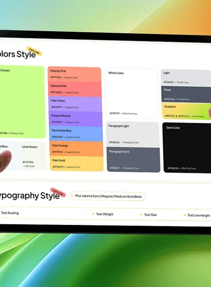Click the Text Size column header

click(150, 215)
